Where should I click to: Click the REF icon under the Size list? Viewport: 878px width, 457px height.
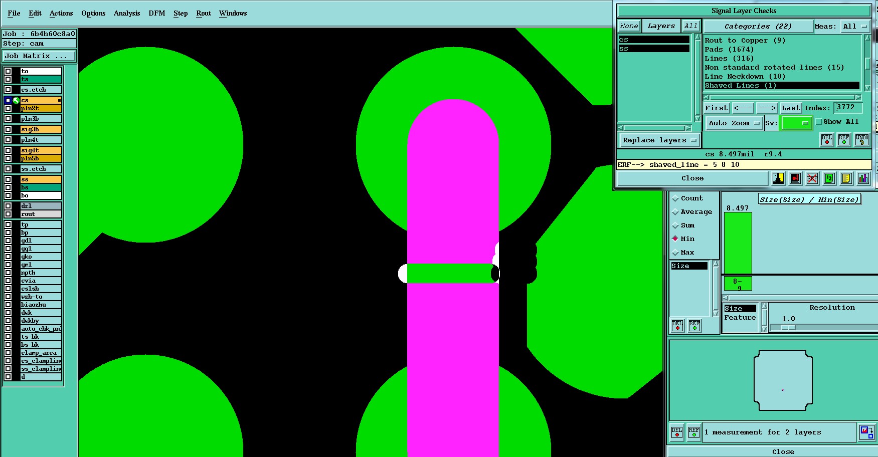(694, 326)
